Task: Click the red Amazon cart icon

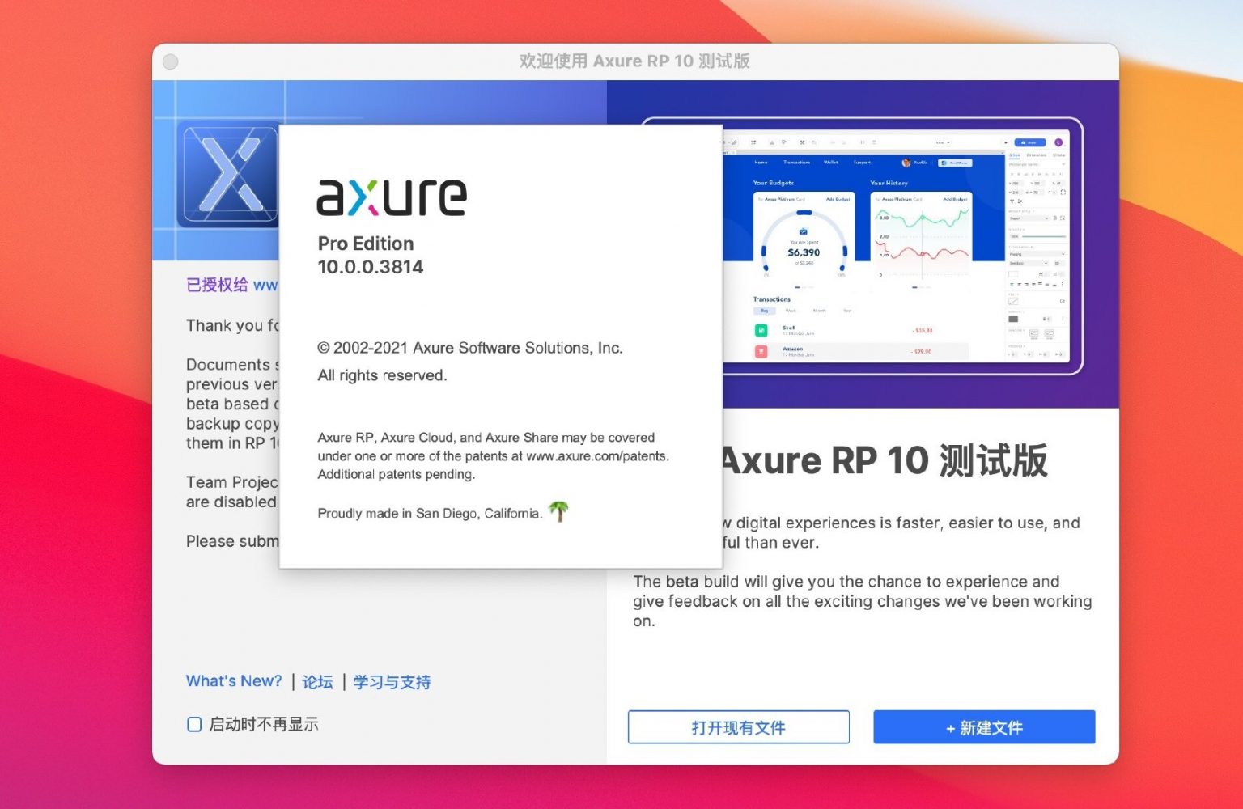Action: (x=761, y=351)
